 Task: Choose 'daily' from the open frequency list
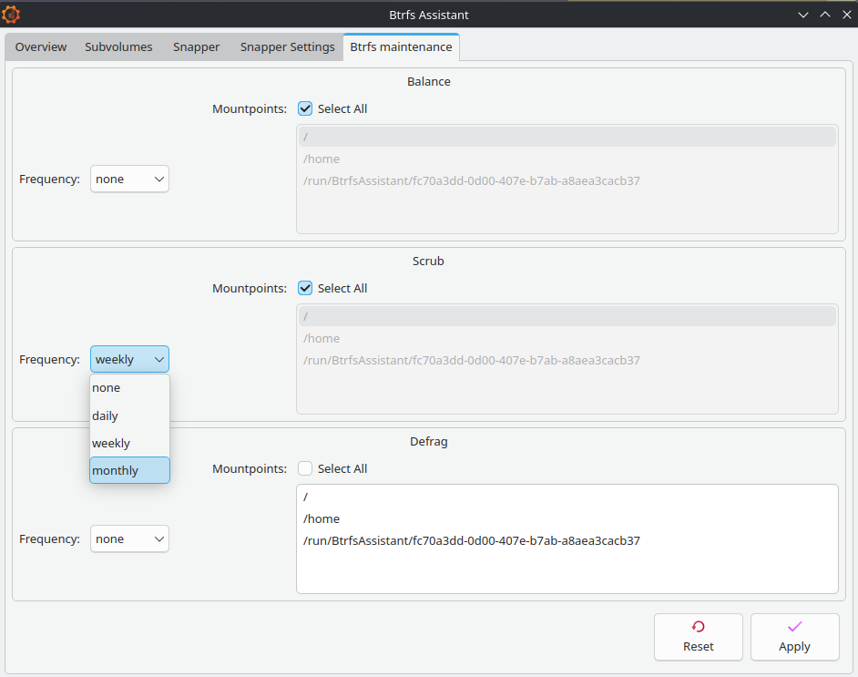click(x=129, y=415)
